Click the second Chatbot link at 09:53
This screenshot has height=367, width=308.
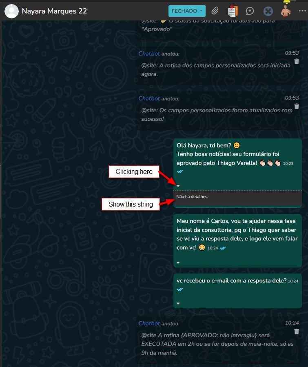click(x=149, y=98)
